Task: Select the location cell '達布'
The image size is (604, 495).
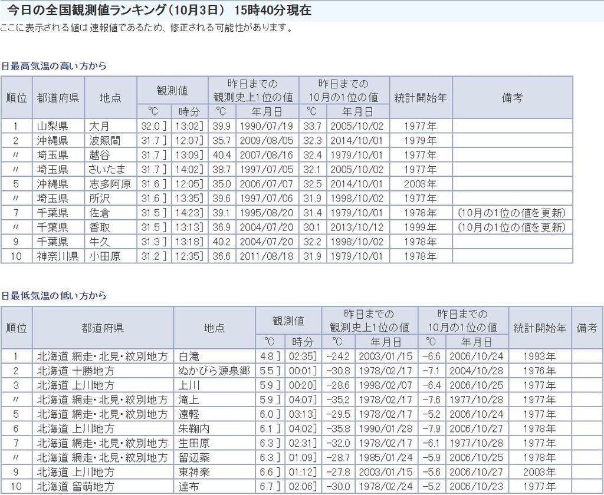Action: [215, 487]
